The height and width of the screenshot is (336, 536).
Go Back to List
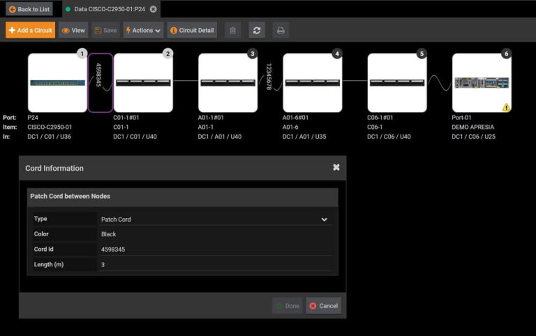[x=29, y=9]
